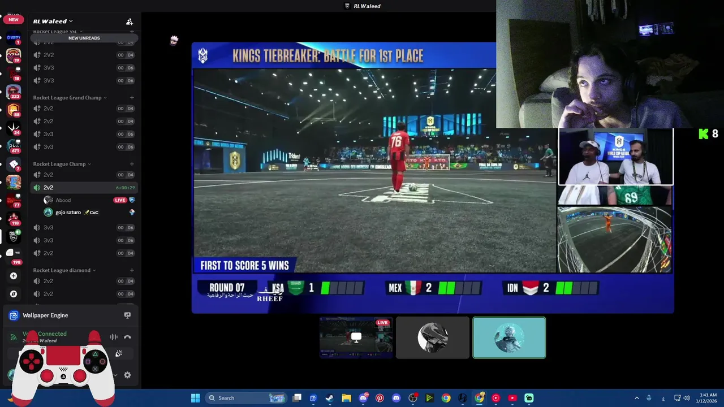Open the dice server icon with badge 7
724x407 pixels.
(x=14, y=164)
